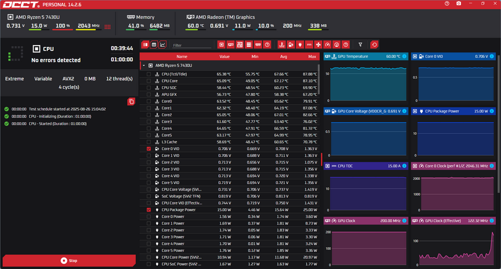Reset sensor min/max values
Image resolution: width=501 pixels, height=269 pixels.
pyautogui.click(x=375, y=45)
